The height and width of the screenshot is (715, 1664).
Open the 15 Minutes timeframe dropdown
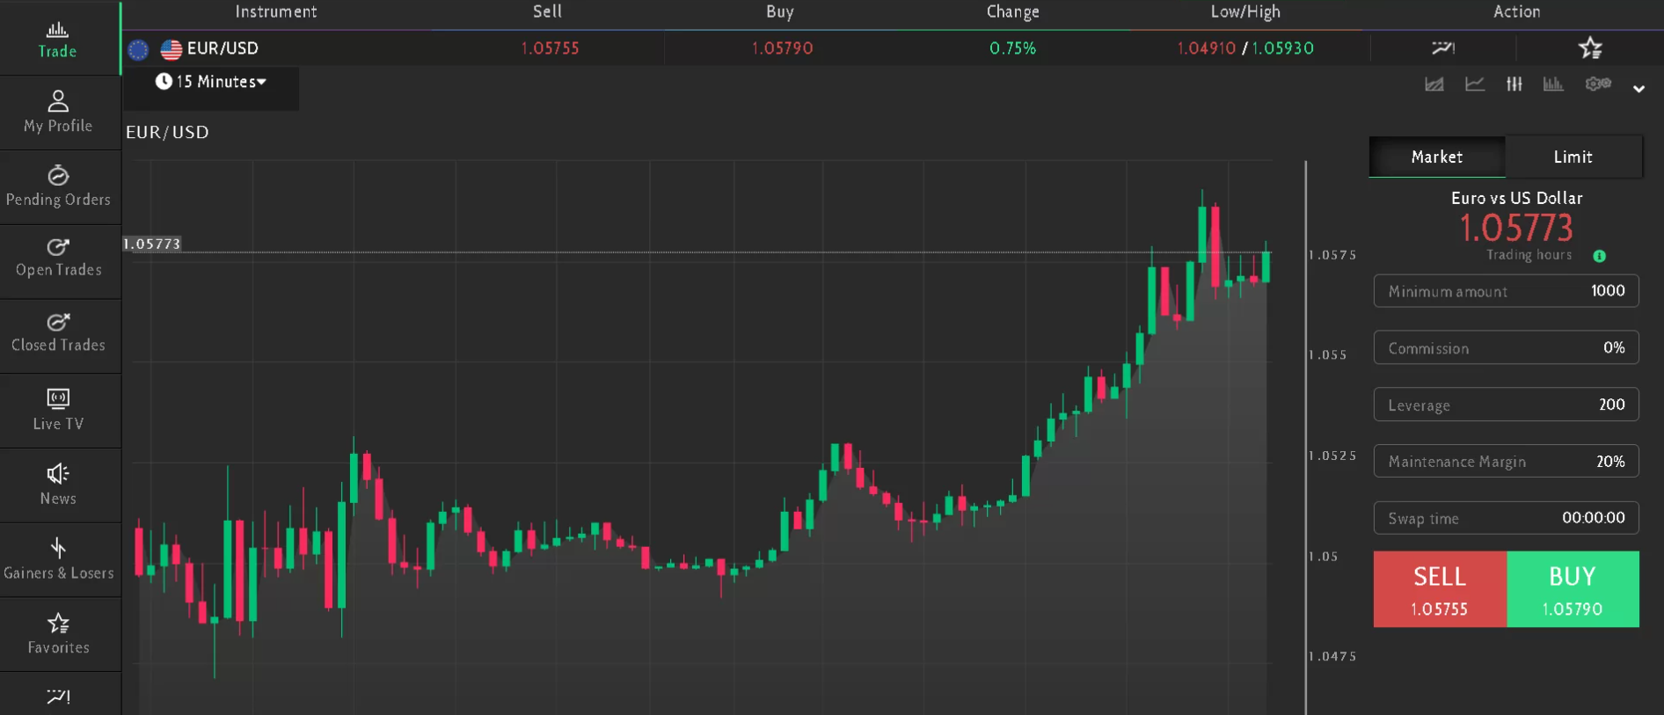pos(212,82)
